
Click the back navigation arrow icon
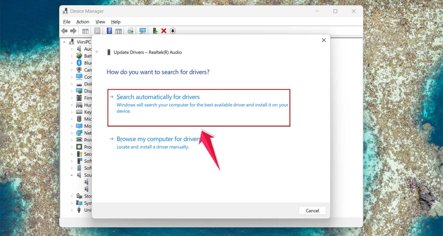pyautogui.click(x=64, y=31)
